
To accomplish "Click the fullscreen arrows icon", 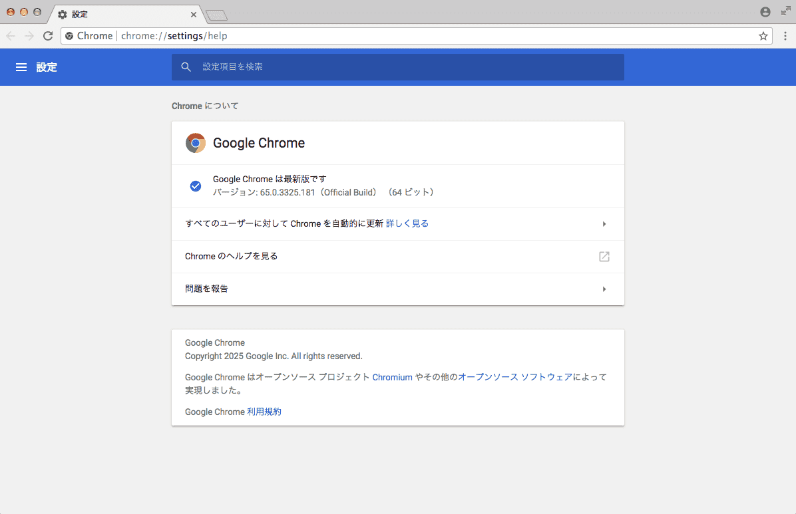I will click(786, 11).
